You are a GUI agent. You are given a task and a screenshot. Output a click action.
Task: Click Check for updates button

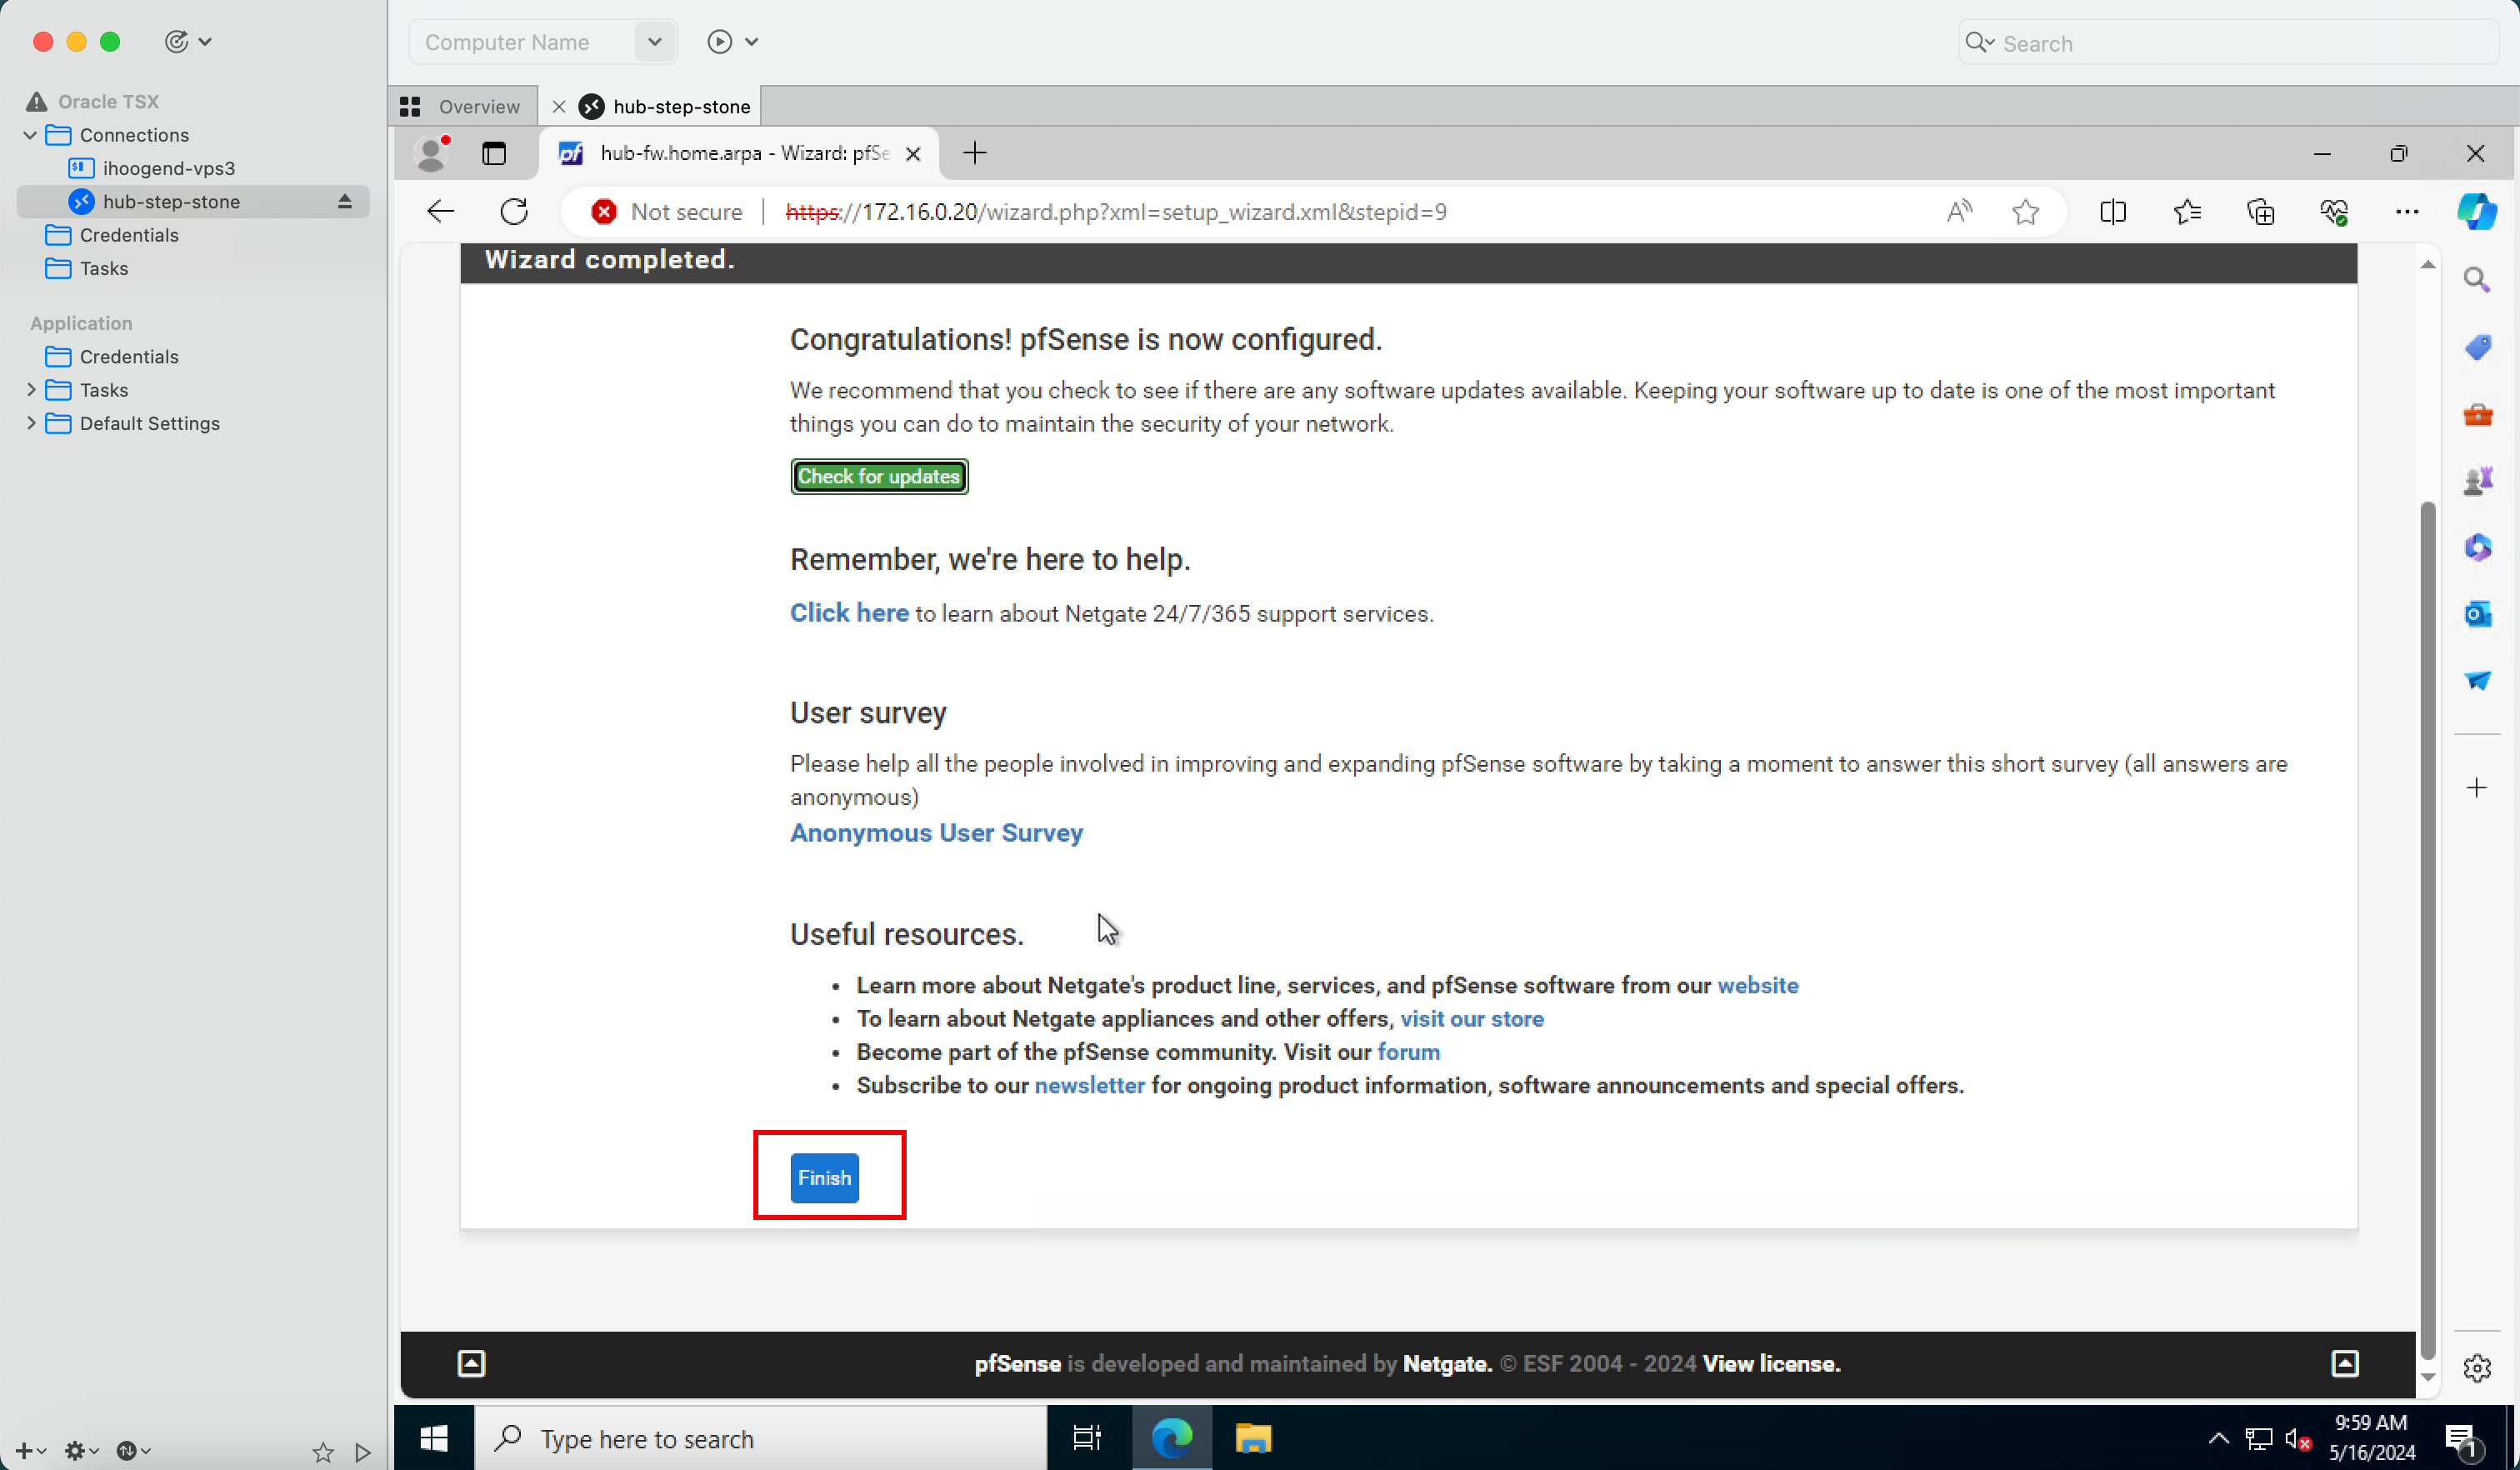878,476
